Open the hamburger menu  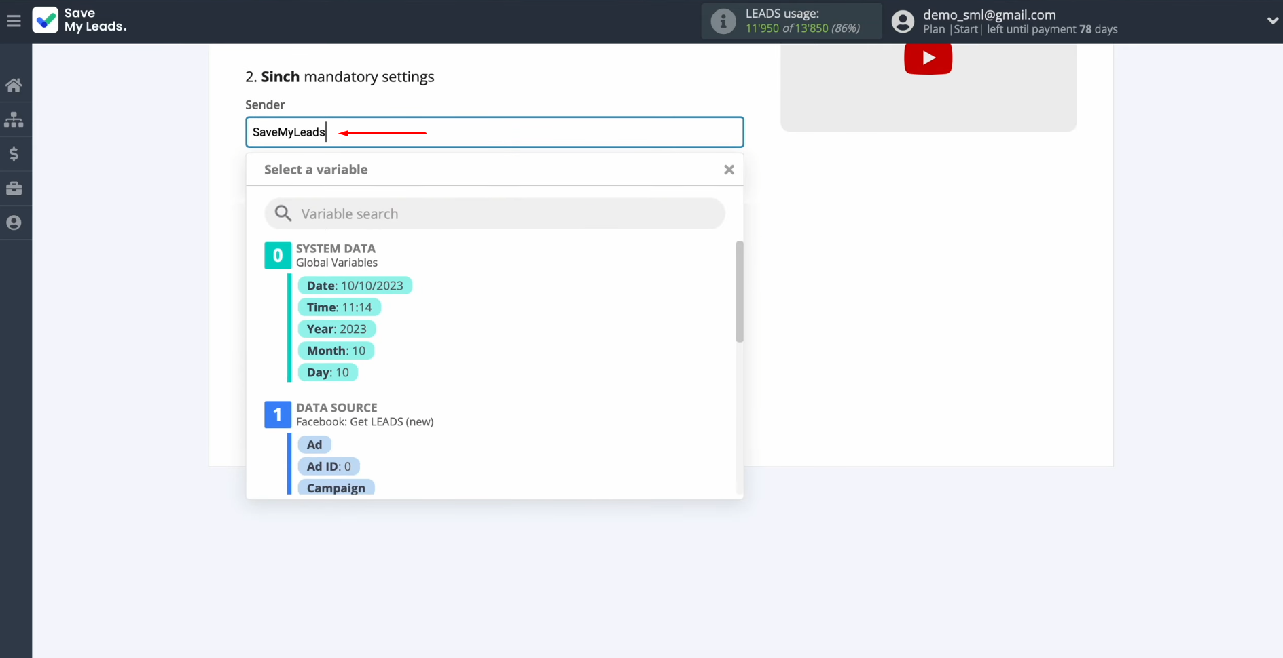pyautogui.click(x=14, y=21)
